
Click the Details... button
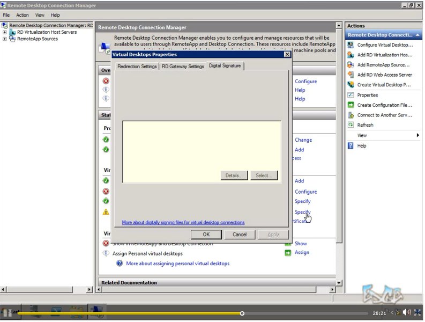tap(234, 176)
